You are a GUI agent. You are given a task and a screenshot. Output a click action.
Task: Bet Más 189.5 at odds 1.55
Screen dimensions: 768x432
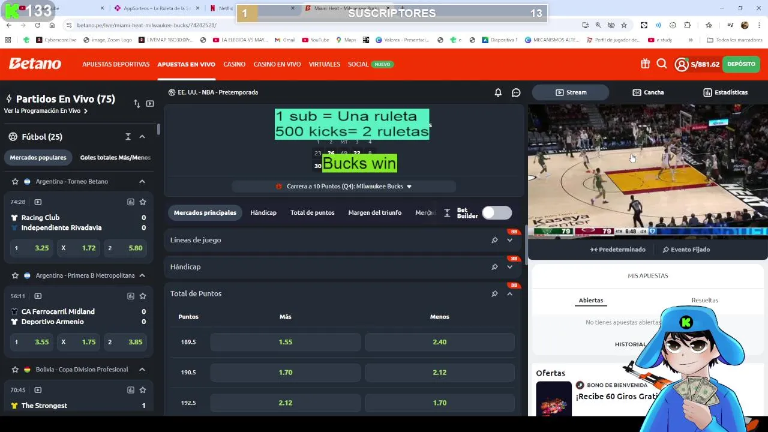point(286,342)
